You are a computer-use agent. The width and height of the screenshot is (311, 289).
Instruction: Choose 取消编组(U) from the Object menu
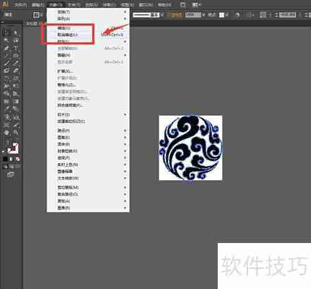pos(88,35)
